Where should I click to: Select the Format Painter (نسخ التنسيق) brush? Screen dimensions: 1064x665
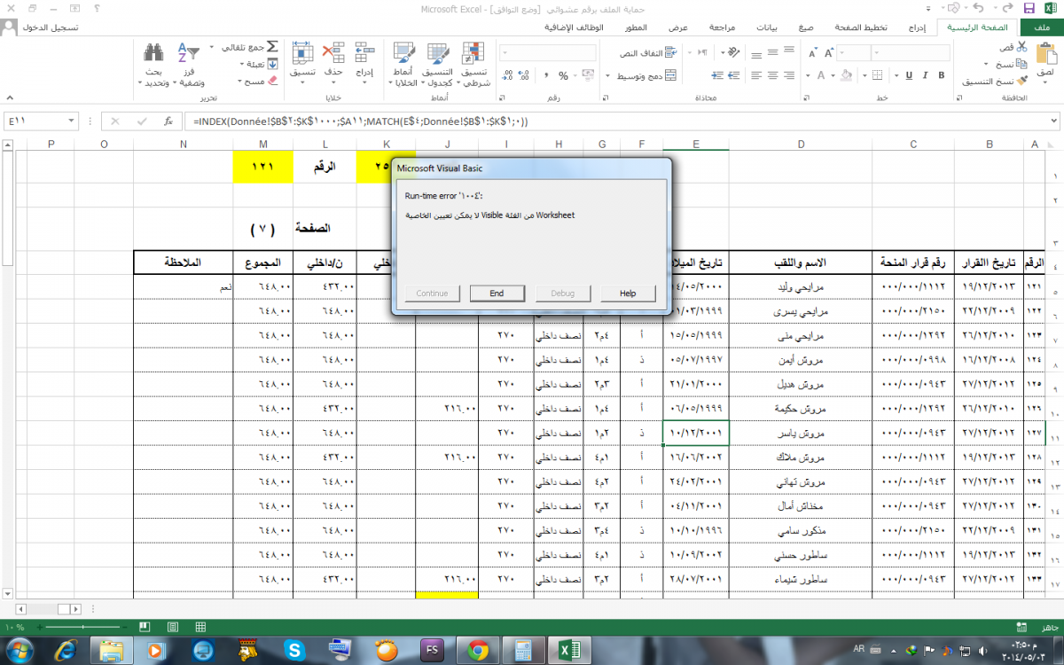1021,81
